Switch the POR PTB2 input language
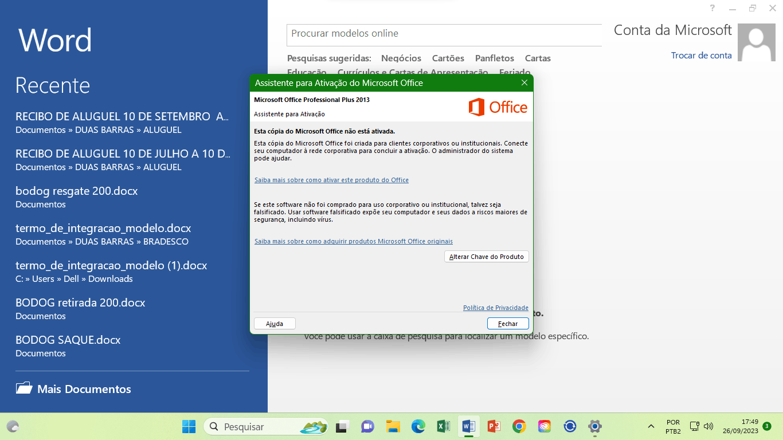The height and width of the screenshot is (440, 783). click(x=674, y=426)
